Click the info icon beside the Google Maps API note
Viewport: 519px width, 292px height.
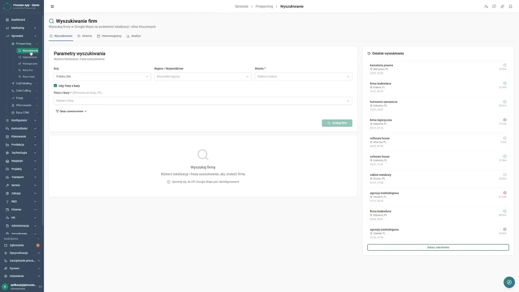[x=169, y=182]
